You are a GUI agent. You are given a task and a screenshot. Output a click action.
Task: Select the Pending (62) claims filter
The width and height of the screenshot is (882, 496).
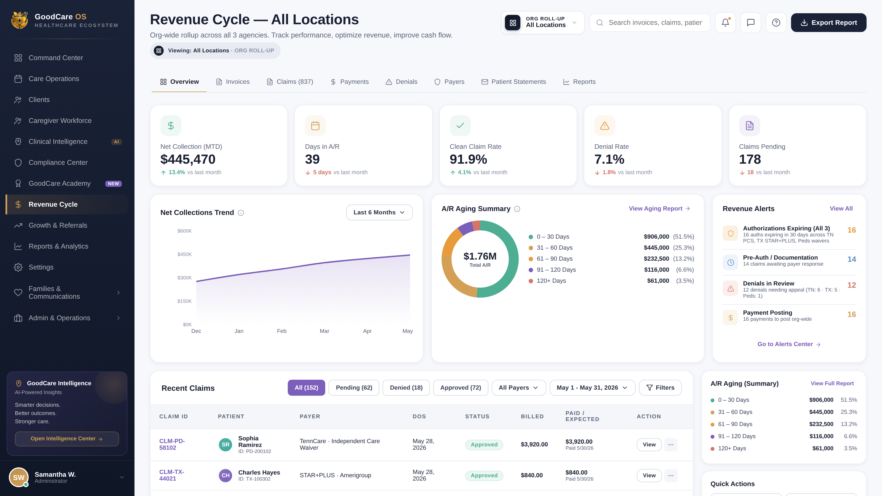coord(354,388)
